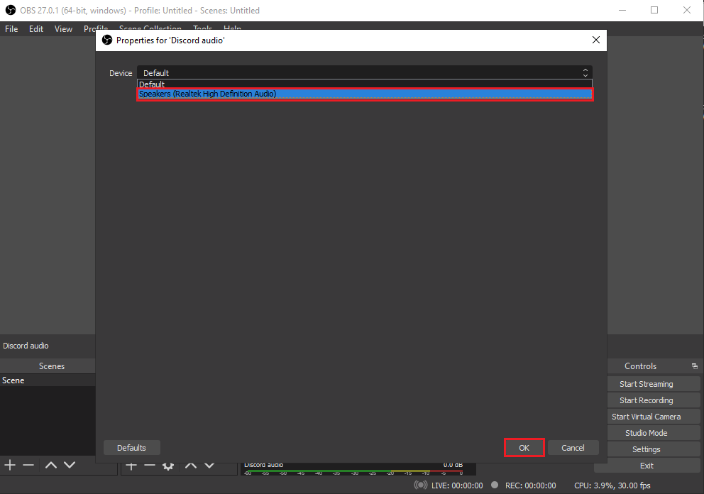Move the source down with the arrow icon
Image resolution: width=704 pixels, height=494 pixels.
[209, 466]
